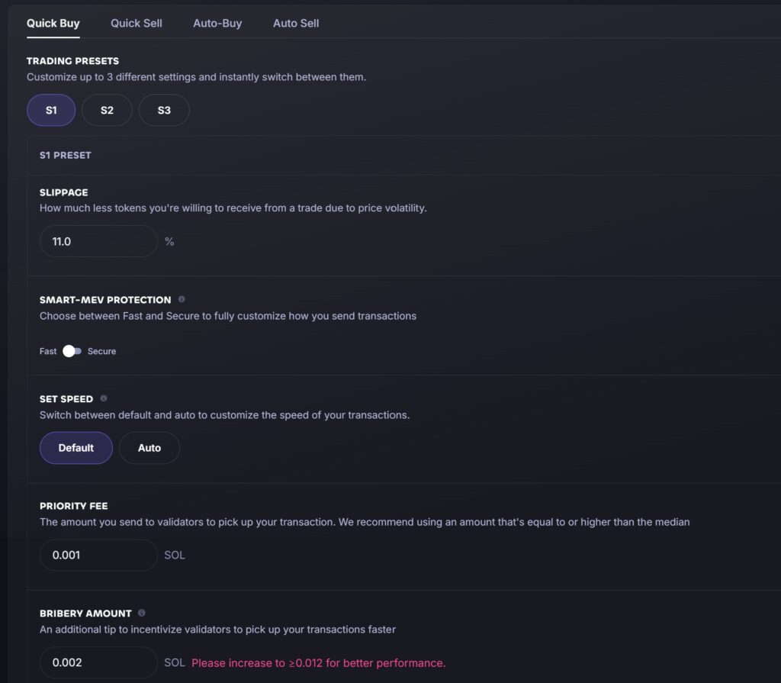Click the pink increase to ≥0.012 warning

(318, 662)
